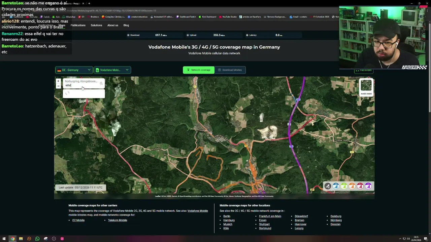Toggle the 2G coverage layer

(336, 186)
